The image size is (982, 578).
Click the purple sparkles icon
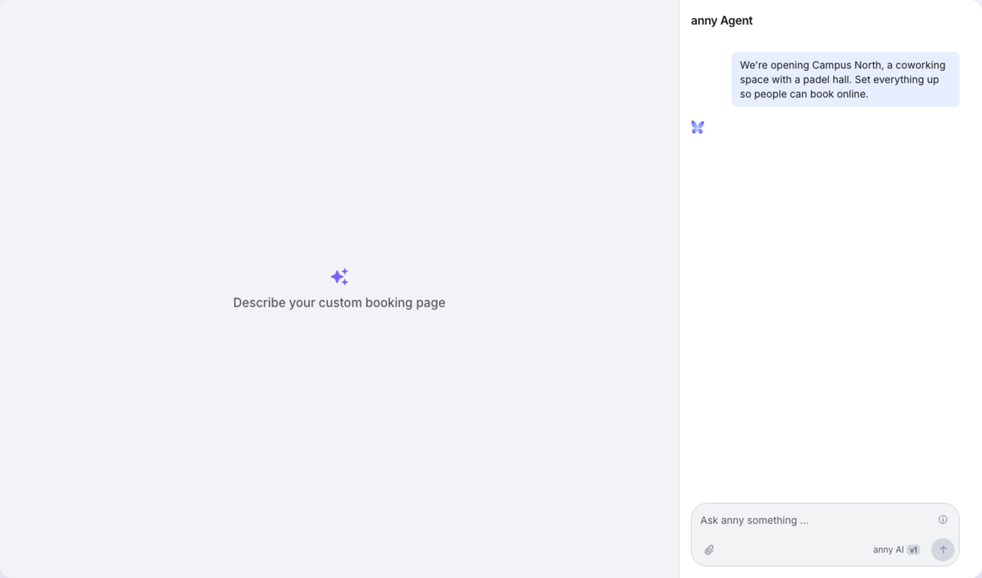tap(339, 276)
